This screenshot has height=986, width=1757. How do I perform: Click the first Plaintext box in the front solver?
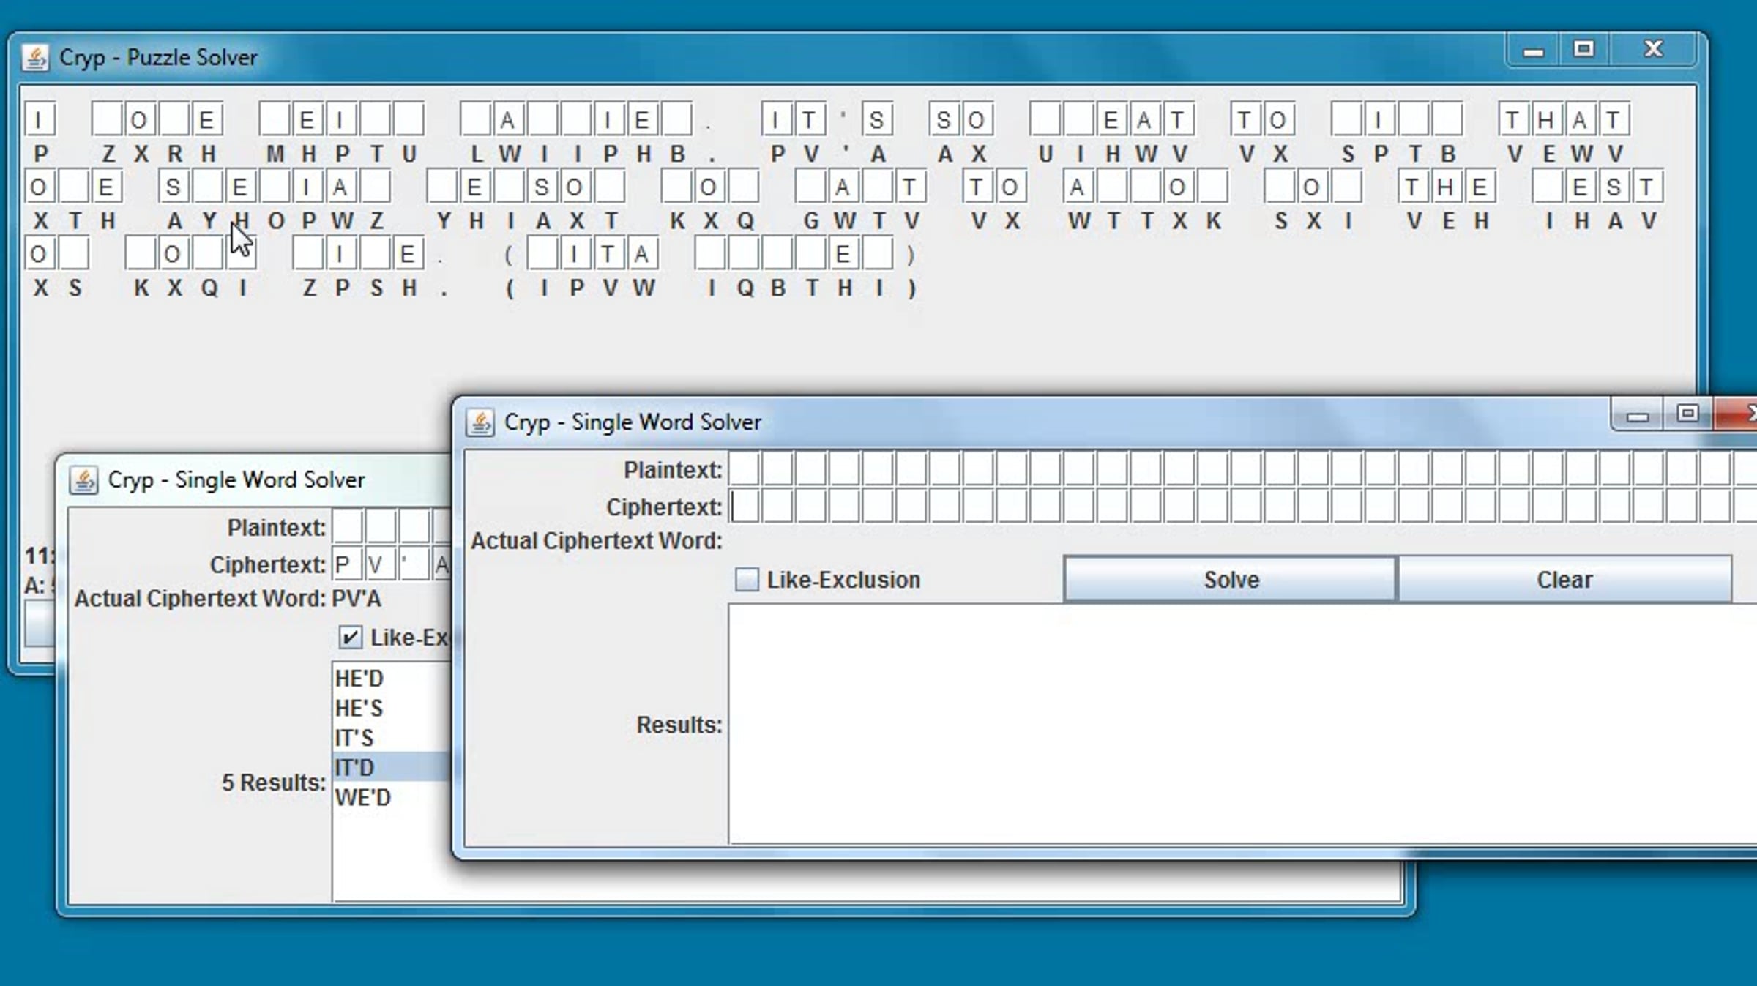[744, 469]
